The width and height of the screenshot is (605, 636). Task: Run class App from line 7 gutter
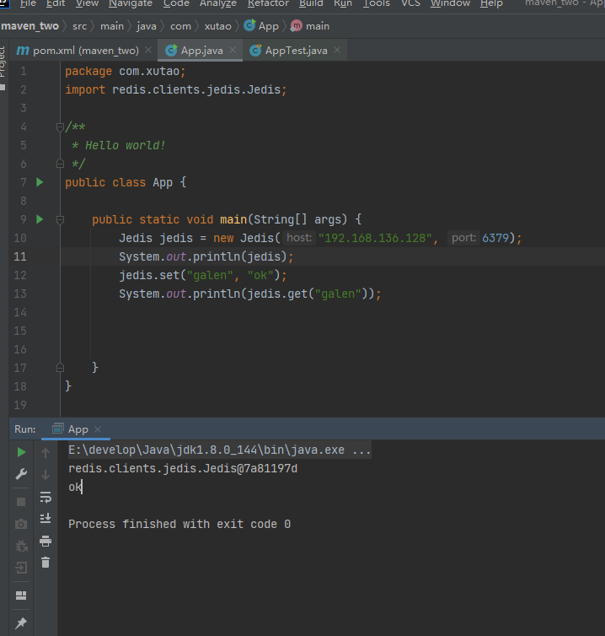tap(40, 182)
